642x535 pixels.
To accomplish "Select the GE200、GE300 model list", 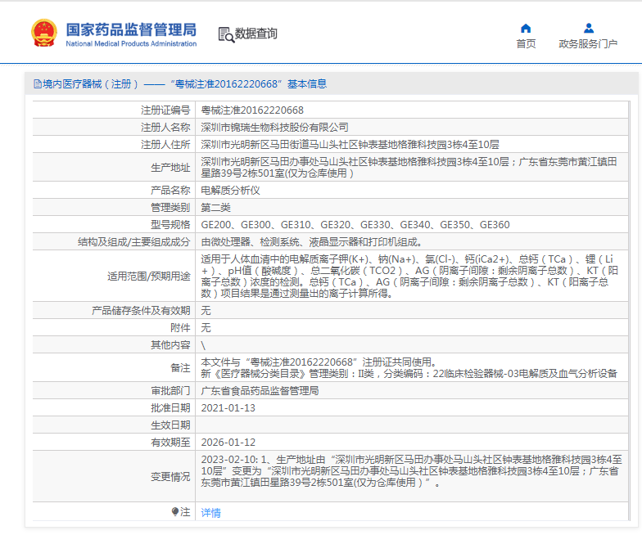I will click(355, 225).
